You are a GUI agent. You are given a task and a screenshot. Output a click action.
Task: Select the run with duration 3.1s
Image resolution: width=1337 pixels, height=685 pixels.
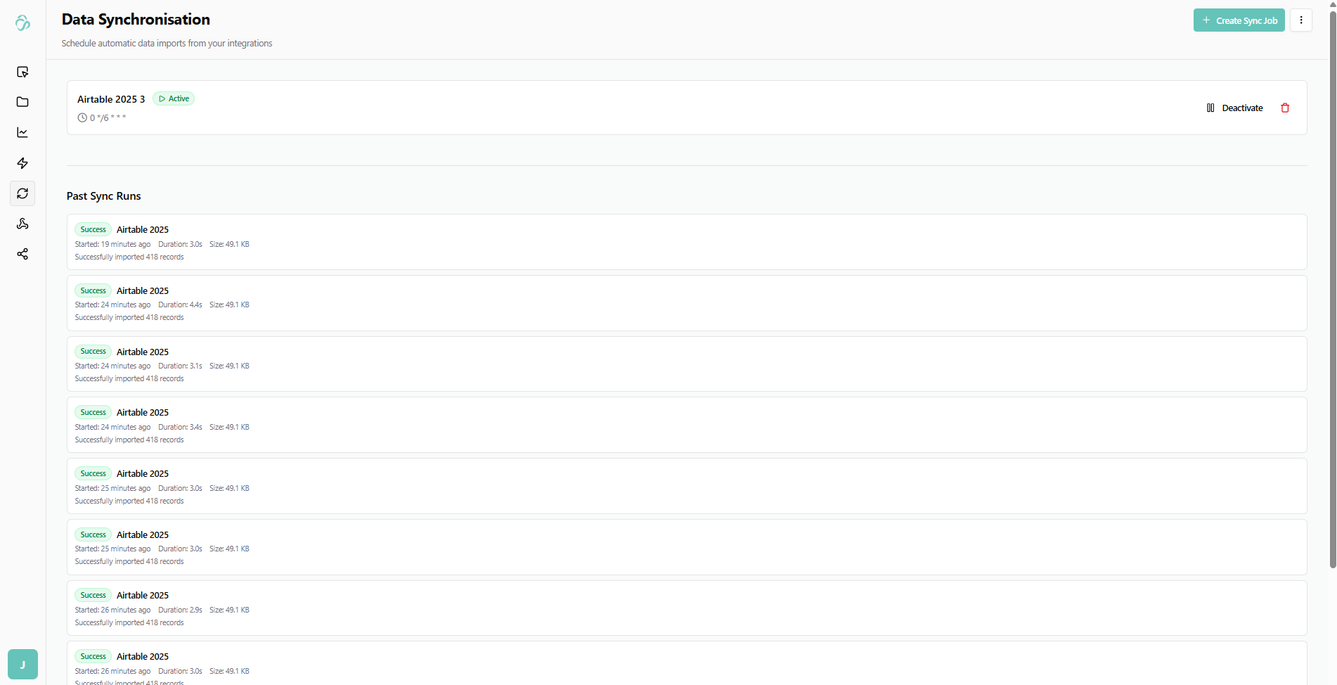tap(686, 364)
